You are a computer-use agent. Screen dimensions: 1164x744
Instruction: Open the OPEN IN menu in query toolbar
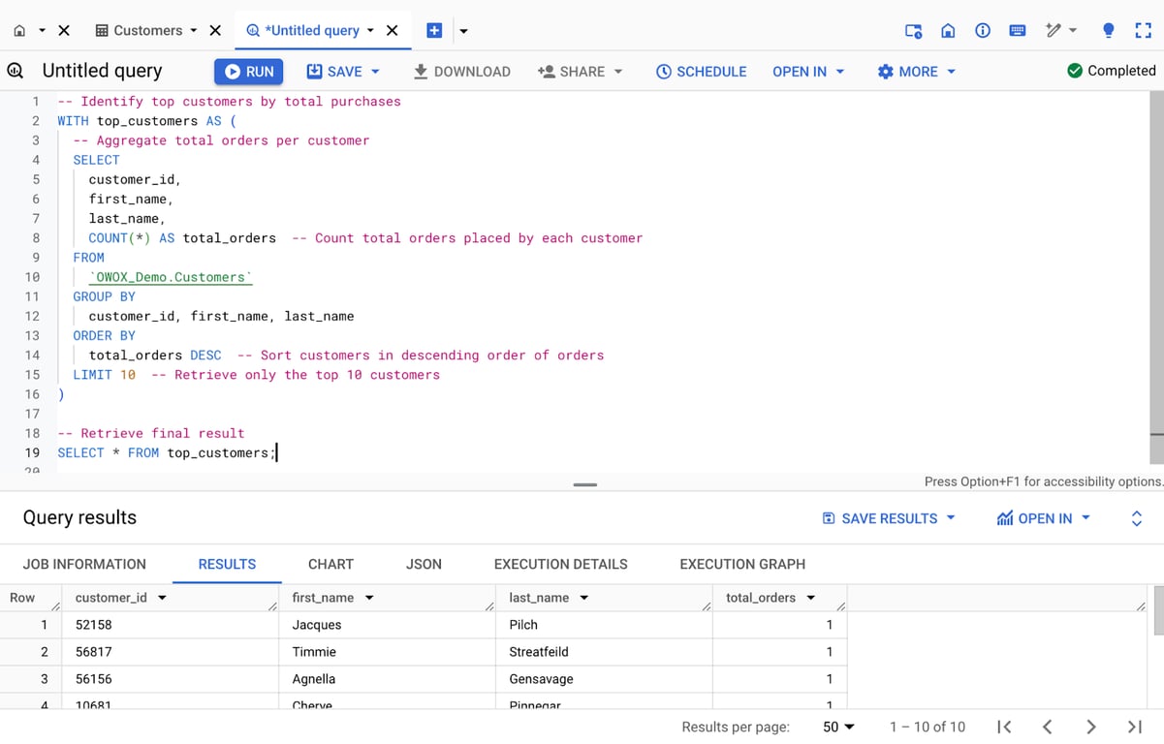coord(808,72)
